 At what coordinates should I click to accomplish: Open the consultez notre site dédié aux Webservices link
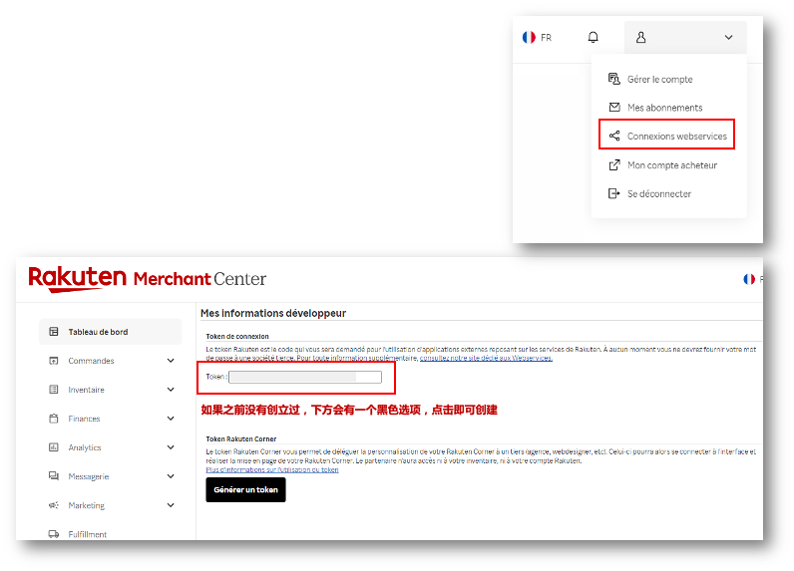486,358
